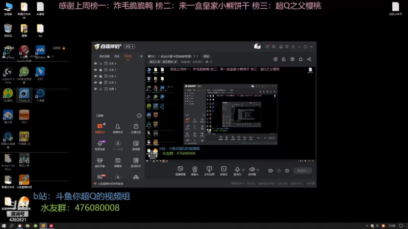Open the mail icon with red dot

point(267,47)
